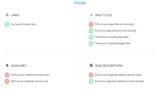Click '40% of your headlines are too long' text

(x=29, y=81)
